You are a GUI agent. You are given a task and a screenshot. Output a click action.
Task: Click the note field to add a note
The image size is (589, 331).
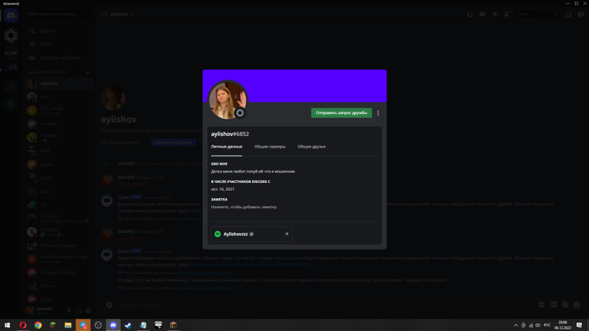click(x=244, y=207)
